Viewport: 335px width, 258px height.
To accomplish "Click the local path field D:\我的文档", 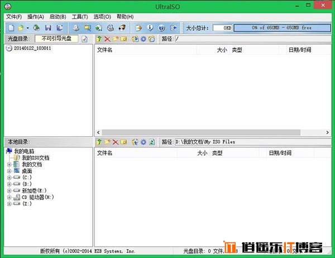I will 253,142.
